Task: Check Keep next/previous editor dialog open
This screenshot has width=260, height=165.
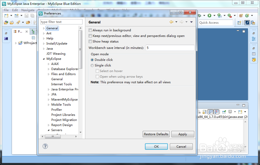Action: click(90, 36)
